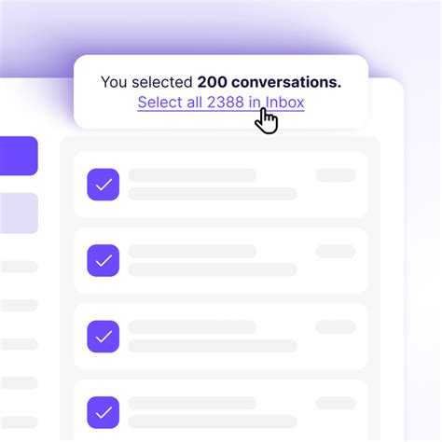The height and width of the screenshot is (442, 442).
Task: Select the solid purple sidebar button
Action: 19,156
